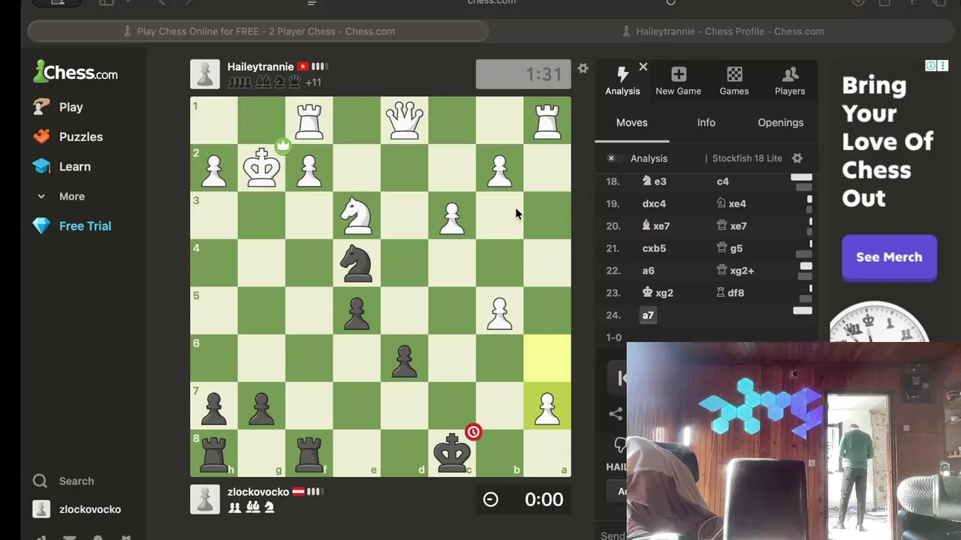
Task: Open the sidebar Search
Action: click(x=63, y=481)
